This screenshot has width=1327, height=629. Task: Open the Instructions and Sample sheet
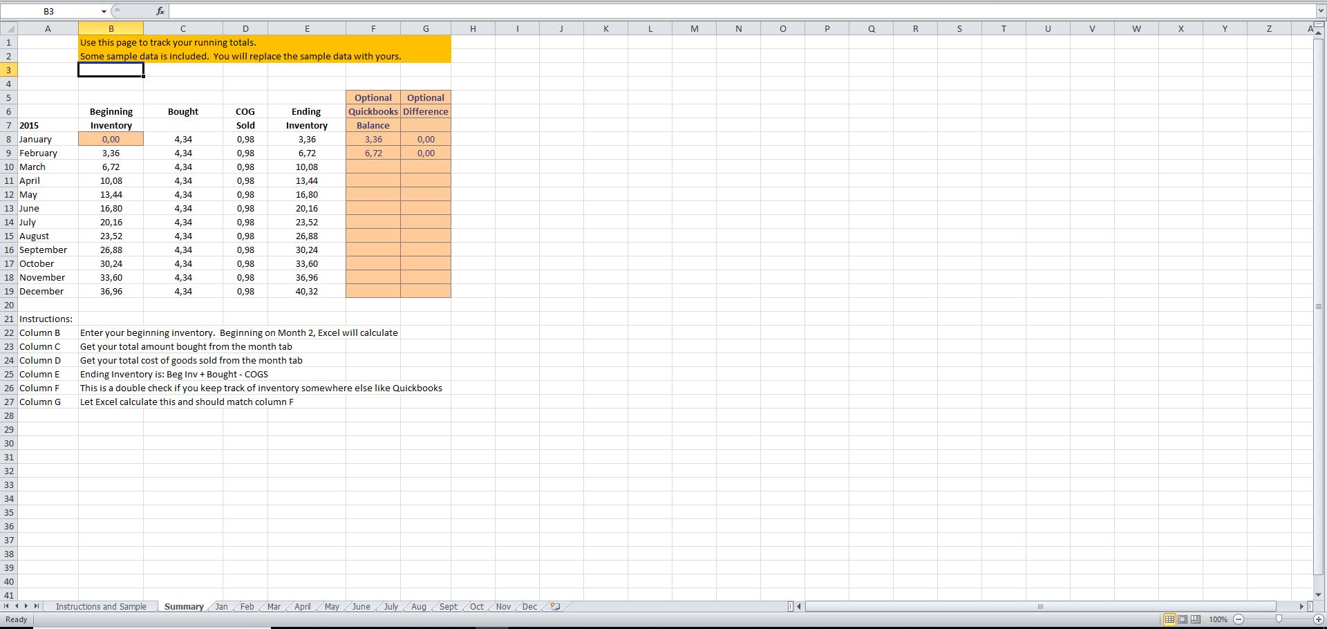point(101,606)
